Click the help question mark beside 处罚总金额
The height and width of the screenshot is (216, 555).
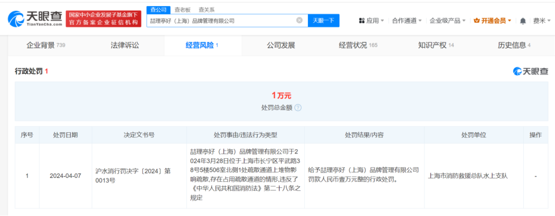pyautogui.click(x=298, y=108)
